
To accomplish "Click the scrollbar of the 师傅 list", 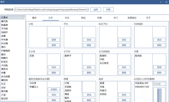I will 82,87.
